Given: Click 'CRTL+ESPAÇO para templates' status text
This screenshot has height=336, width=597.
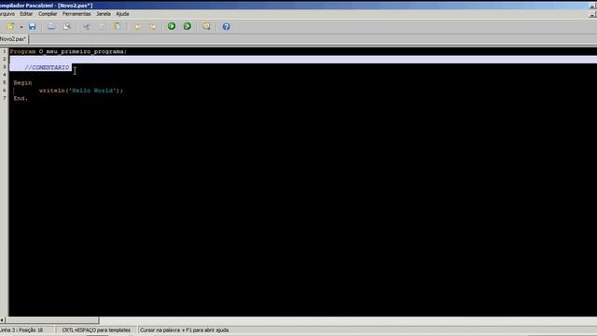Looking at the screenshot, I should pos(96,329).
